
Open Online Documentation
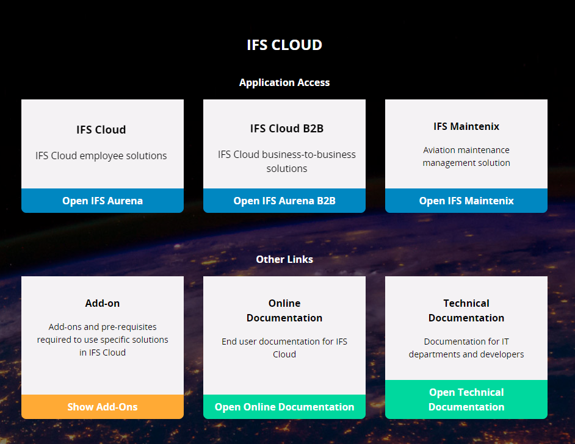pyautogui.click(x=284, y=407)
